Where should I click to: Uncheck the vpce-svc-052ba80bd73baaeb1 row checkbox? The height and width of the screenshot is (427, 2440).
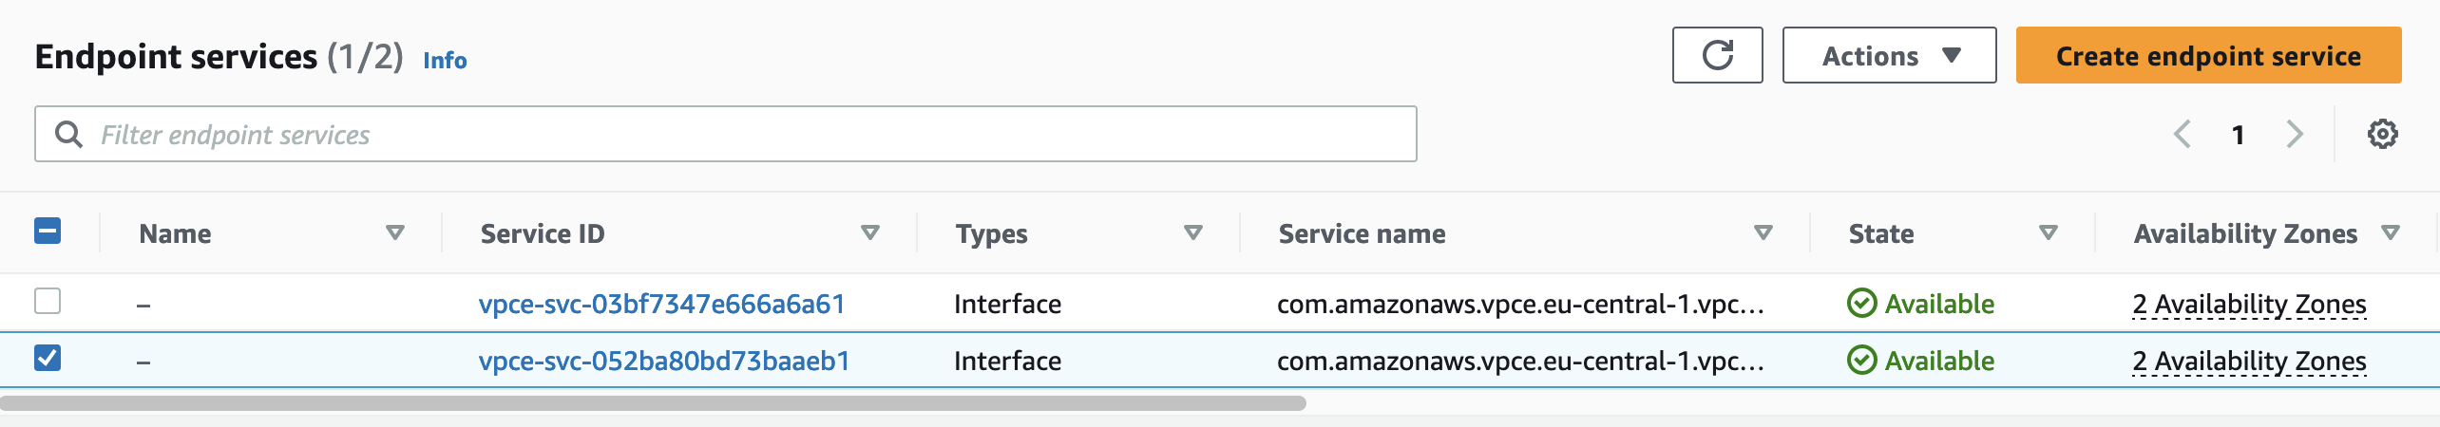[48, 359]
